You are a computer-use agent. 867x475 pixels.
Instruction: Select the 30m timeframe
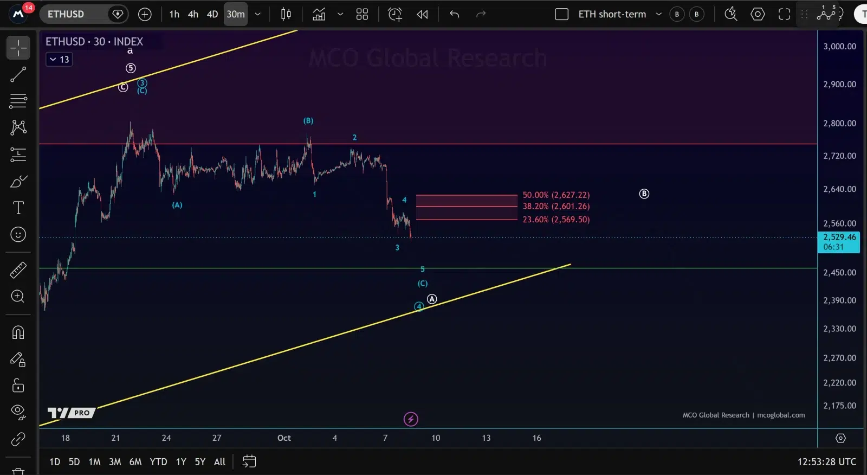click(236, 14)
